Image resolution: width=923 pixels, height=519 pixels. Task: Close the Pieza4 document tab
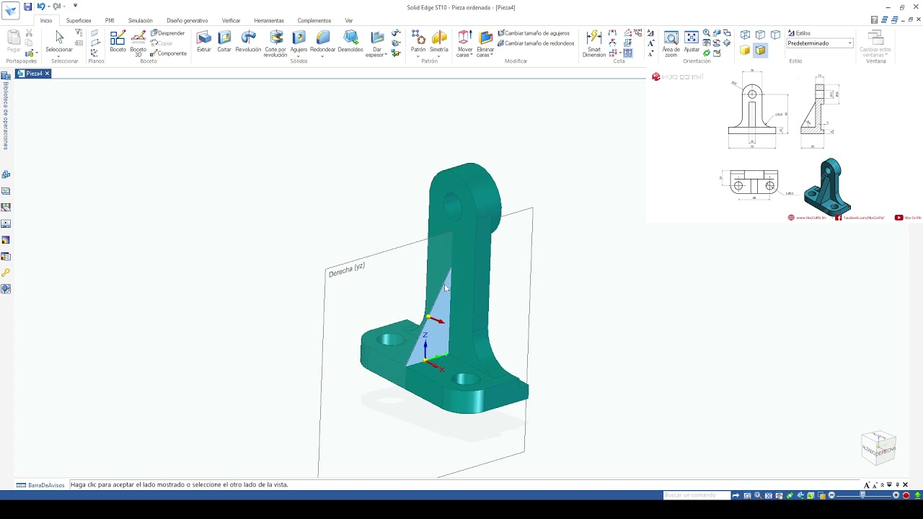click(47, 74)
